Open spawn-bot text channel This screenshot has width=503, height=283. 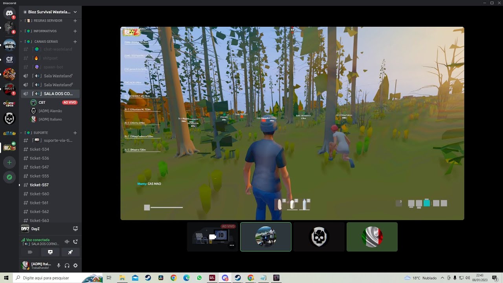(50, 67)
